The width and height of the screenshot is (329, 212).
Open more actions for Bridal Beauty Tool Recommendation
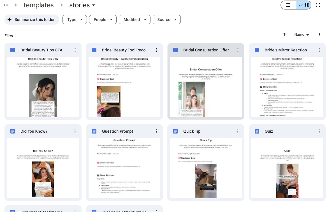tap(156, 50)
